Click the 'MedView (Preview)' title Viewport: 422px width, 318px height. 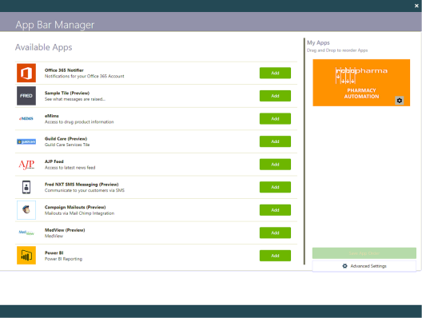[x=65, y=230]
